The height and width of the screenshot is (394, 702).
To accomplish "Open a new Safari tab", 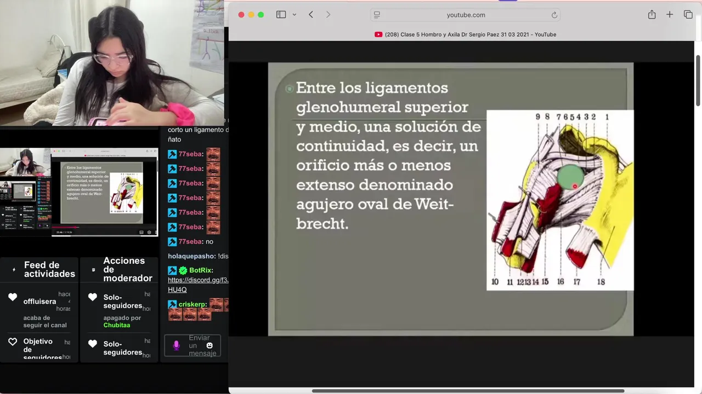I will tap(670, 15).
